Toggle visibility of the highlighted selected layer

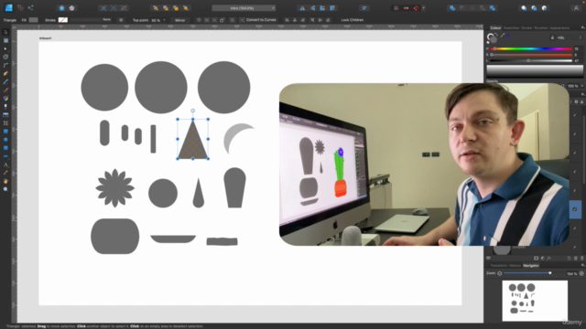click(x=575, y=209)
